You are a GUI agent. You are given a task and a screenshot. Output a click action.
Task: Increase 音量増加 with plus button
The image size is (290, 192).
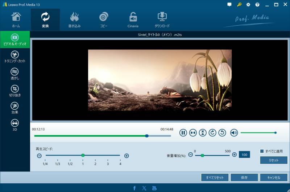coord(234,154)
